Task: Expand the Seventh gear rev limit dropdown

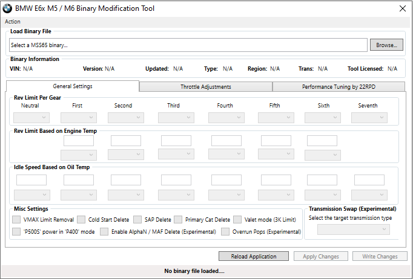Action: point(369,118)
